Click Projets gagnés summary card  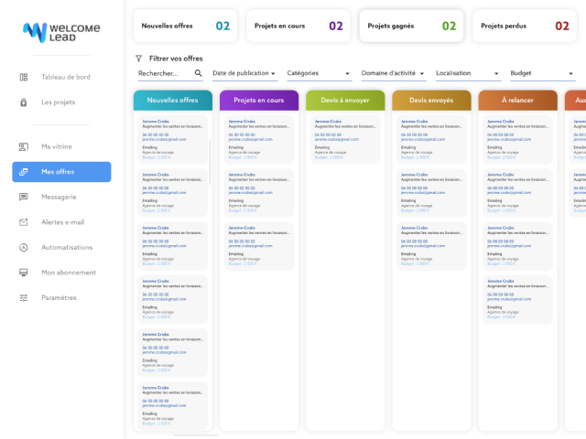point(411,26)
